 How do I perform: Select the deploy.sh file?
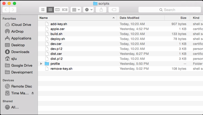pyautogui.click(x=58, y=39)
